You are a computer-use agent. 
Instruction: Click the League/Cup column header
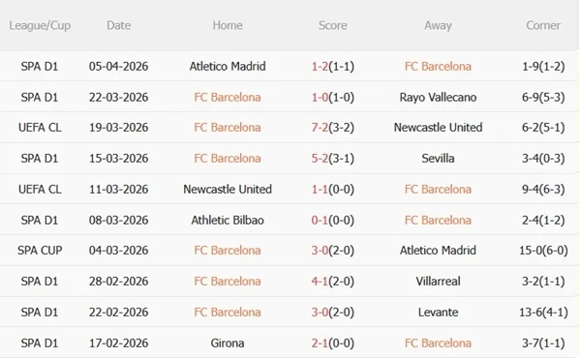pos(40,25)
